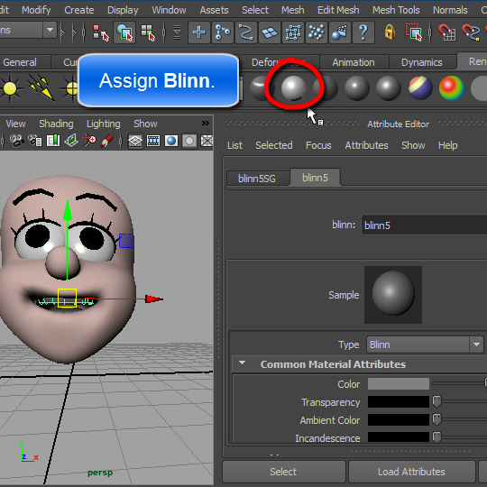Click the Snap to curves magnet icon
This screenshot has width=487, height=487.
point(471,32)
